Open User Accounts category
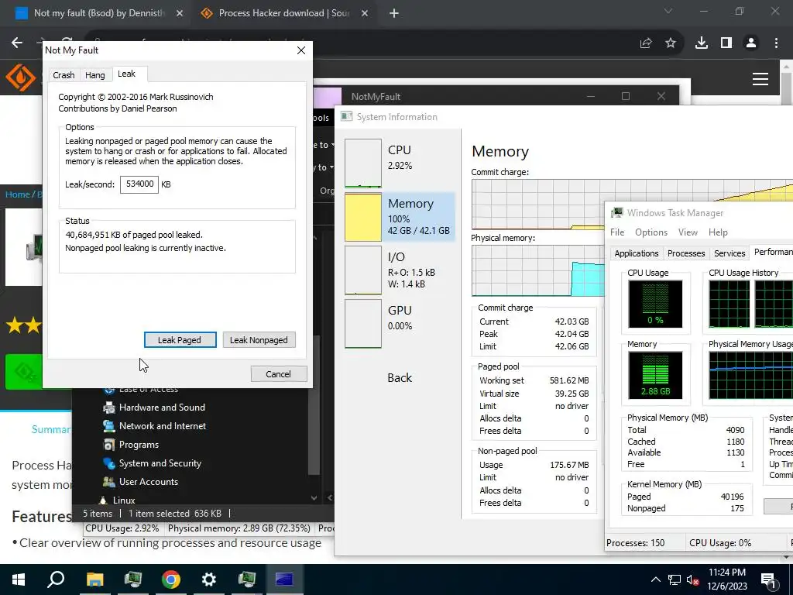The image size is (793, 595). 148,482
